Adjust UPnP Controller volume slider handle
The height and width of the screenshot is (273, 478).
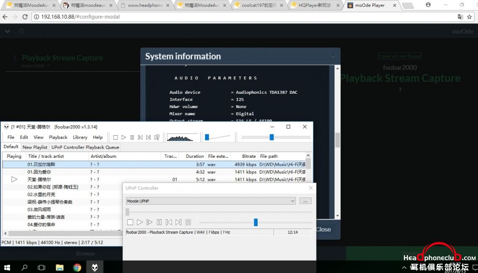[x=256, y=222]
